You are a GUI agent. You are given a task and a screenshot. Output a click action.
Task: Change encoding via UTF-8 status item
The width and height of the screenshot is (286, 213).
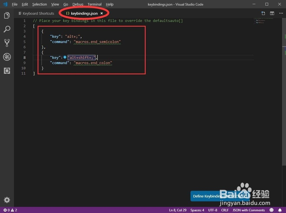[212, 210]
